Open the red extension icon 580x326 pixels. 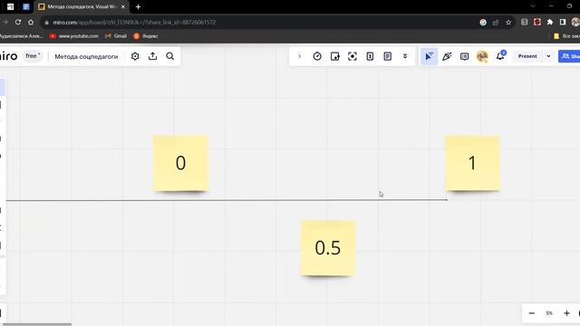(x=537, y=22)
